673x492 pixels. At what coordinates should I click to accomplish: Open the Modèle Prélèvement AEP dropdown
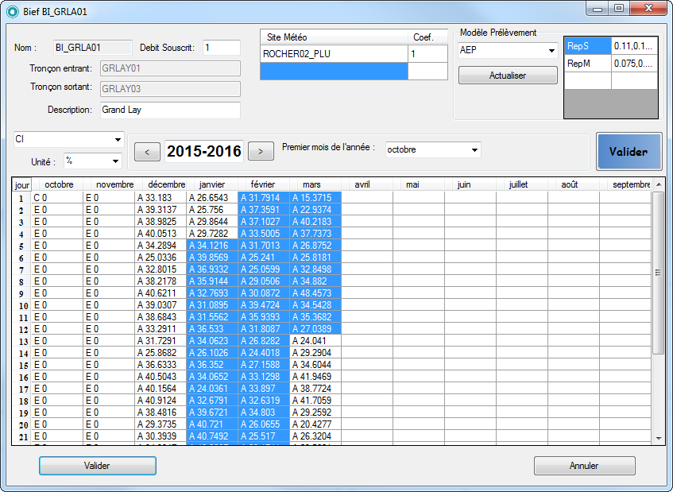coord(508,50)
